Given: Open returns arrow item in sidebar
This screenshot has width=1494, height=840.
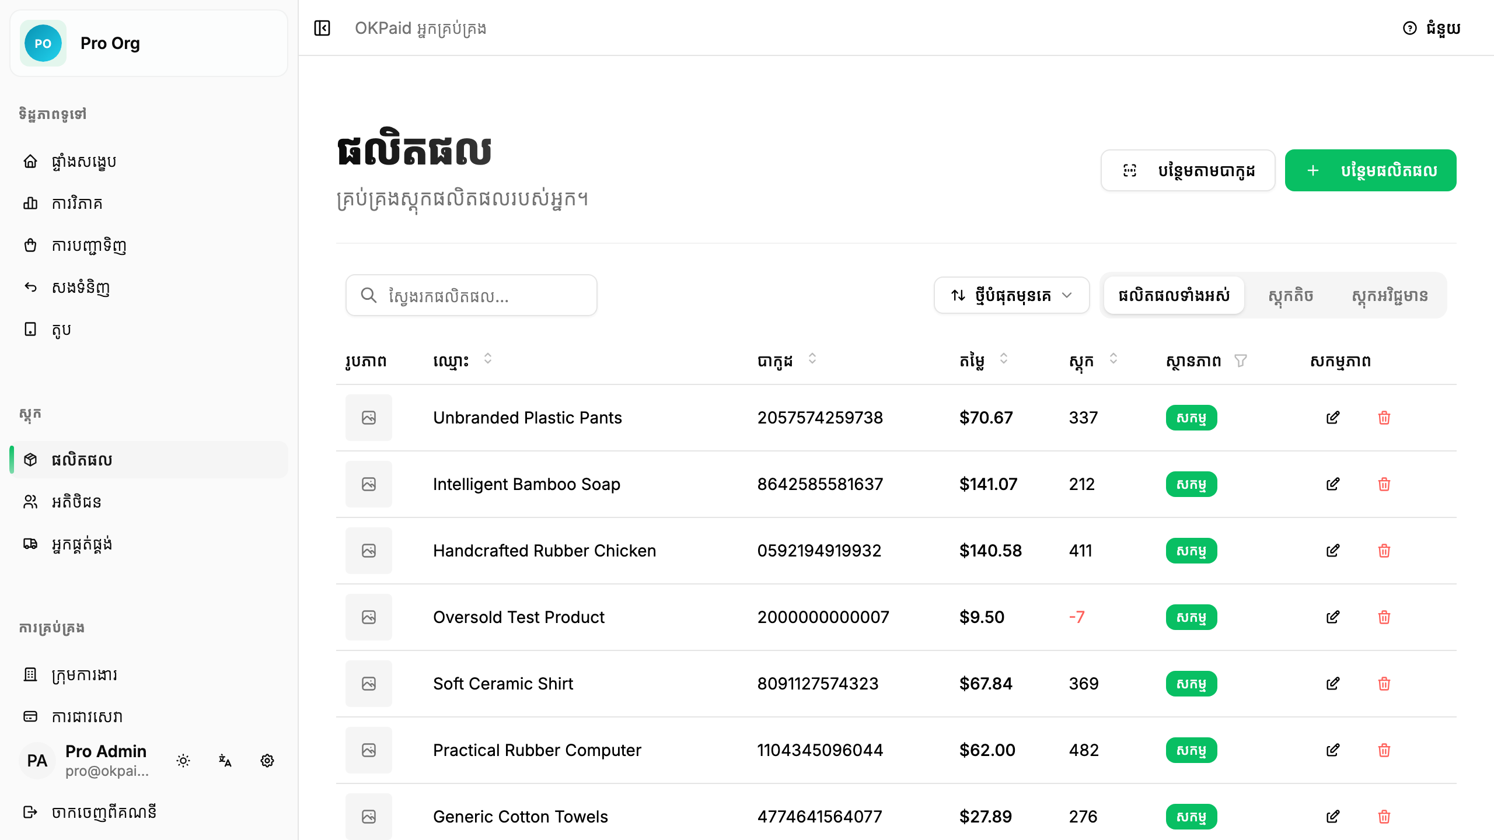Looking at the screenshot, I should coord(149,287).
